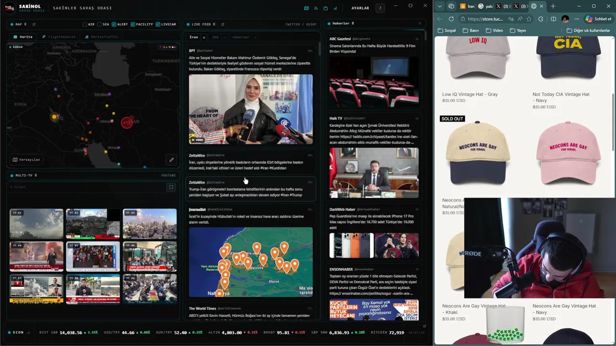Disable the FACILITY layer checkbox

[x=133, y=24]
